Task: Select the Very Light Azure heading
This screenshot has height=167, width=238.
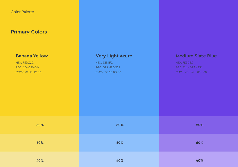Action: [114, 56]
